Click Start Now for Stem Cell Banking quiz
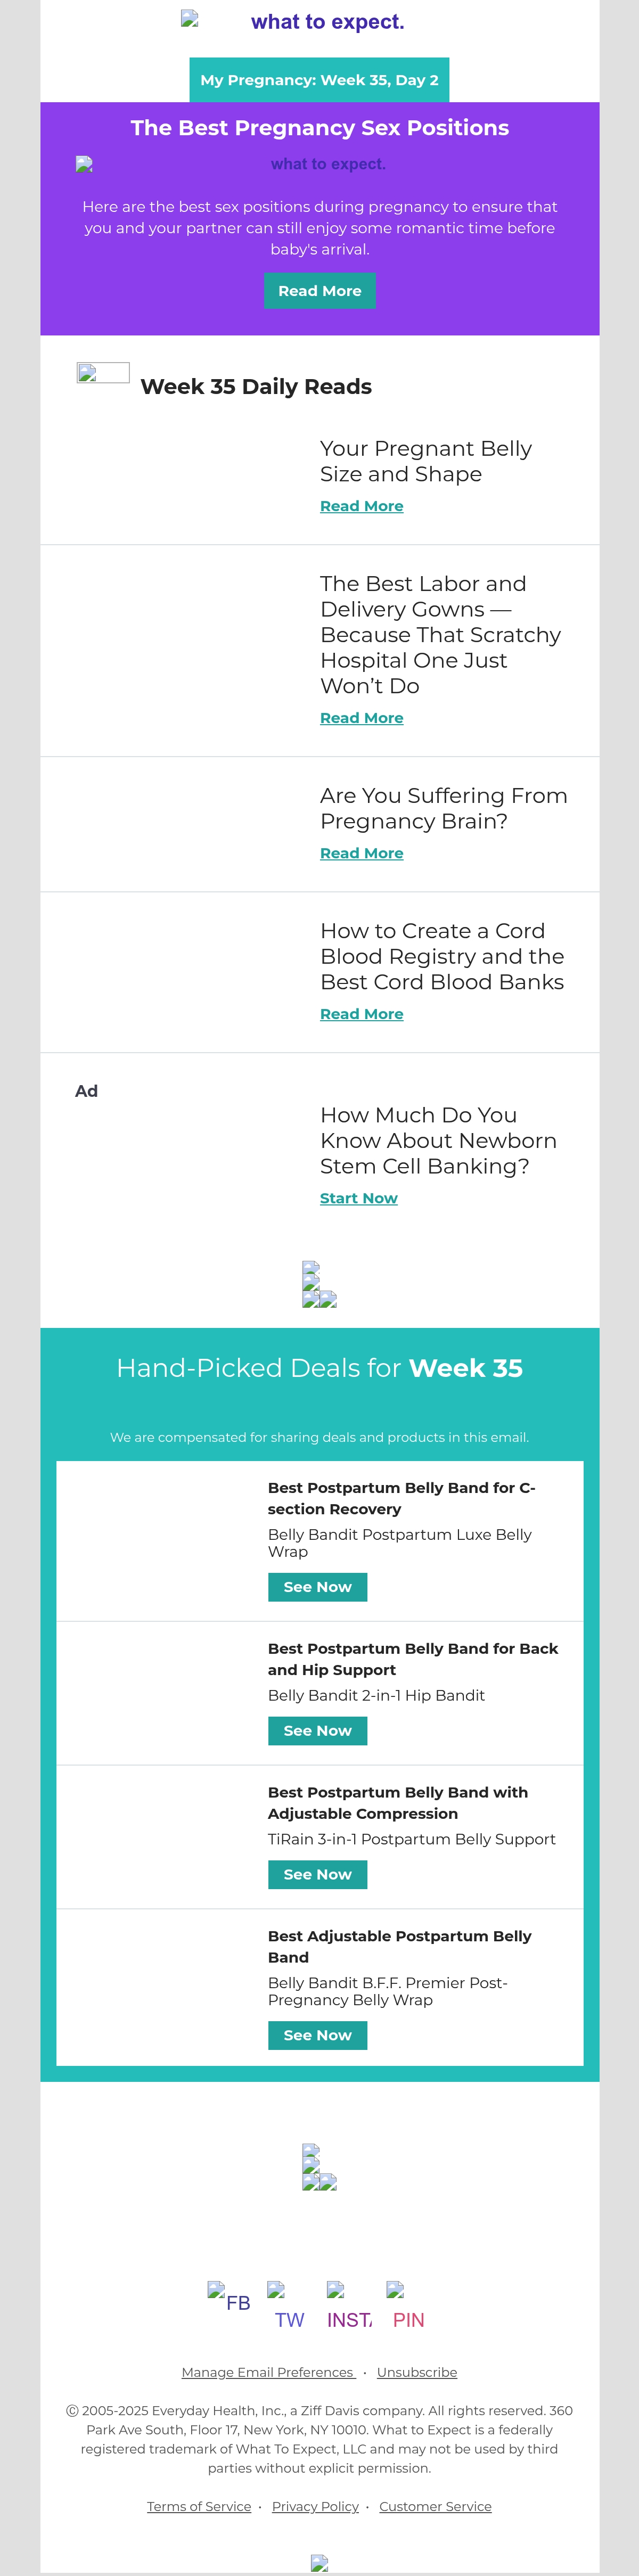Viewport: 639px width, 2576px height. coord(358,1198)
